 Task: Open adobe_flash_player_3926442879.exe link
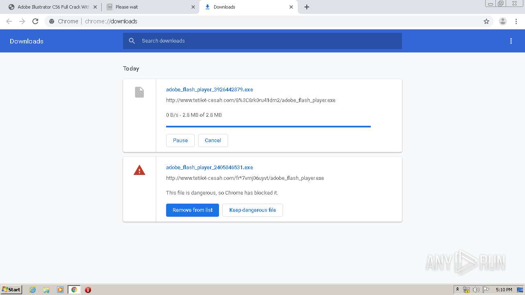(210, 89)
